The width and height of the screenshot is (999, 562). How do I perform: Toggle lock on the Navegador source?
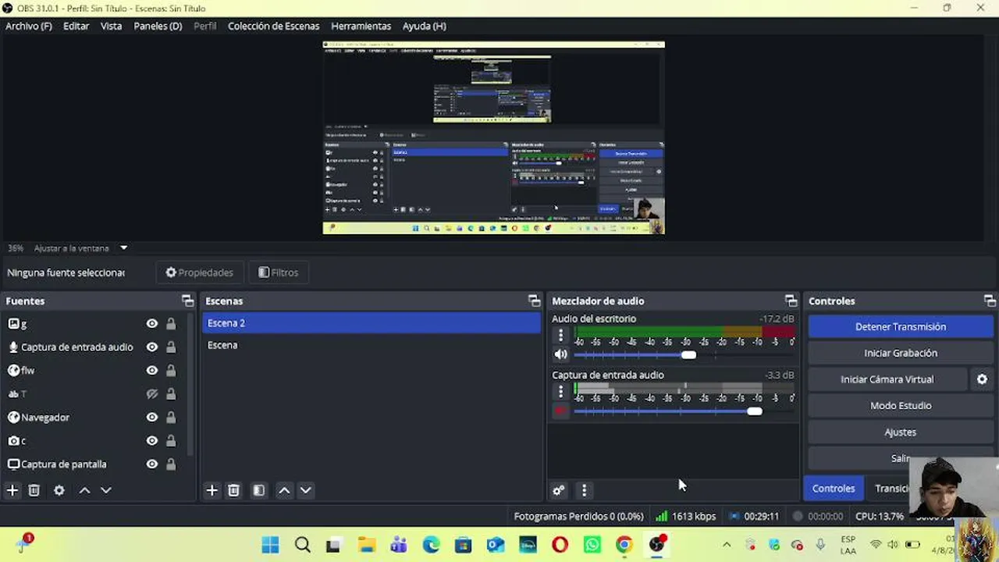tap(171, 418)
